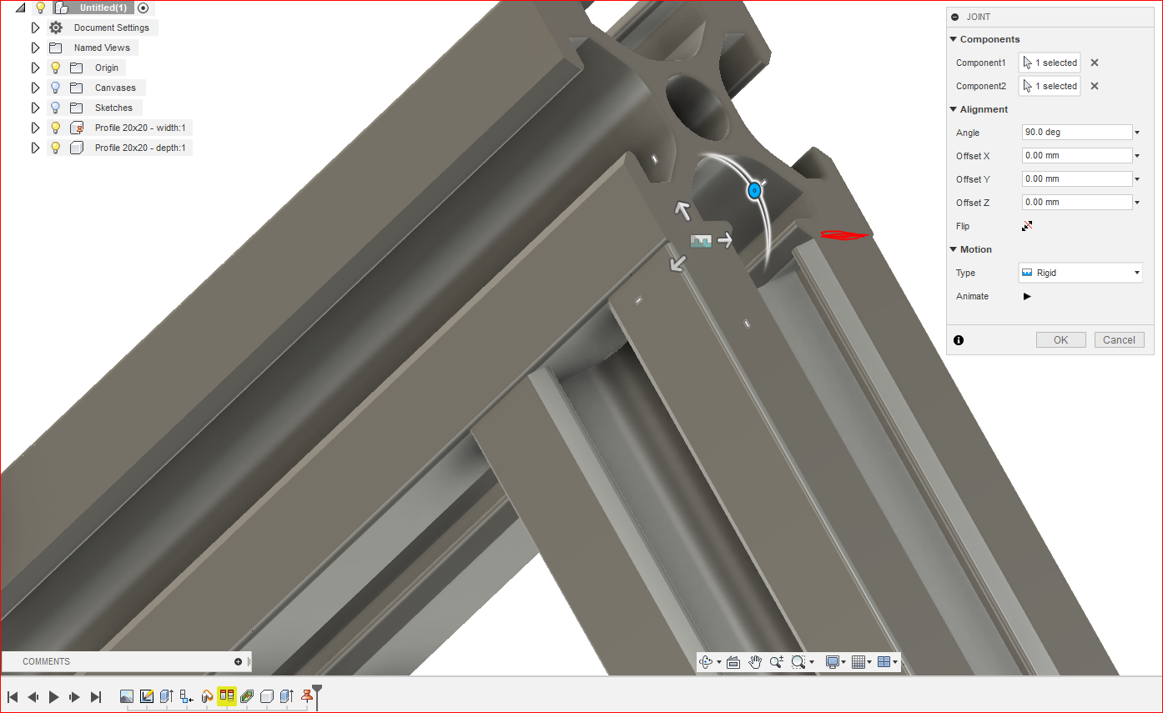This screenshot has width=1163, height=713.
Task: Switch to the Untitled(1) document tab
Action: pyautogui.click(x=100, y=8)
